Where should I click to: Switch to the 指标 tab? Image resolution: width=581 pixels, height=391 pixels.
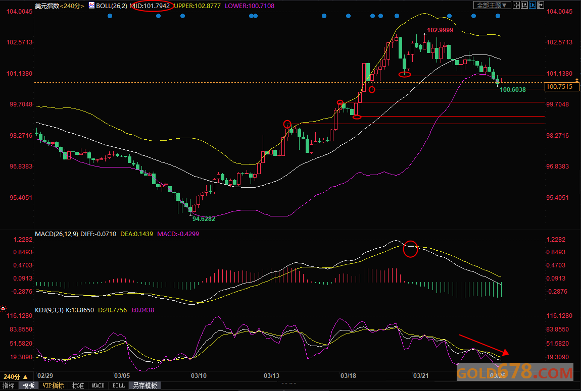point(9,385)
